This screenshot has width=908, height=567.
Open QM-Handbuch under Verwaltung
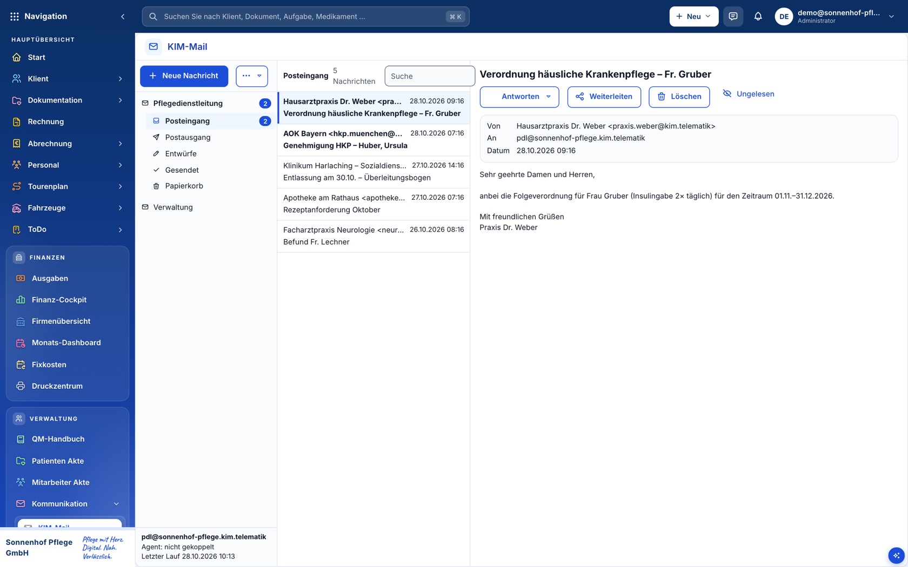(68, 440)
